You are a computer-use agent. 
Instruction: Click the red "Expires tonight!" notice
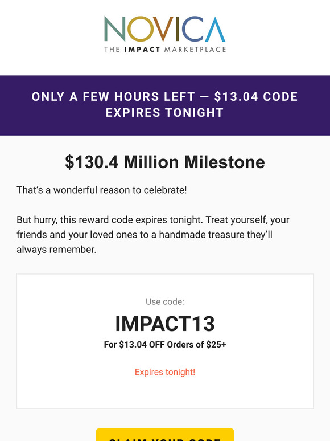click(x=165, y=372)
